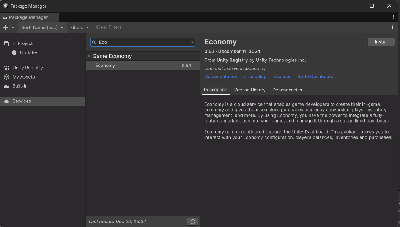Open My Assets in the sidebar
Screen dimensions: 400x227
[43, 77]
